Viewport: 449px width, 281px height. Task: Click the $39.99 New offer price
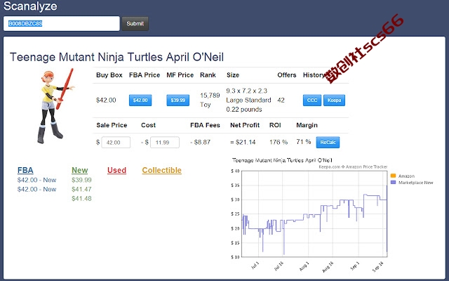81,180
